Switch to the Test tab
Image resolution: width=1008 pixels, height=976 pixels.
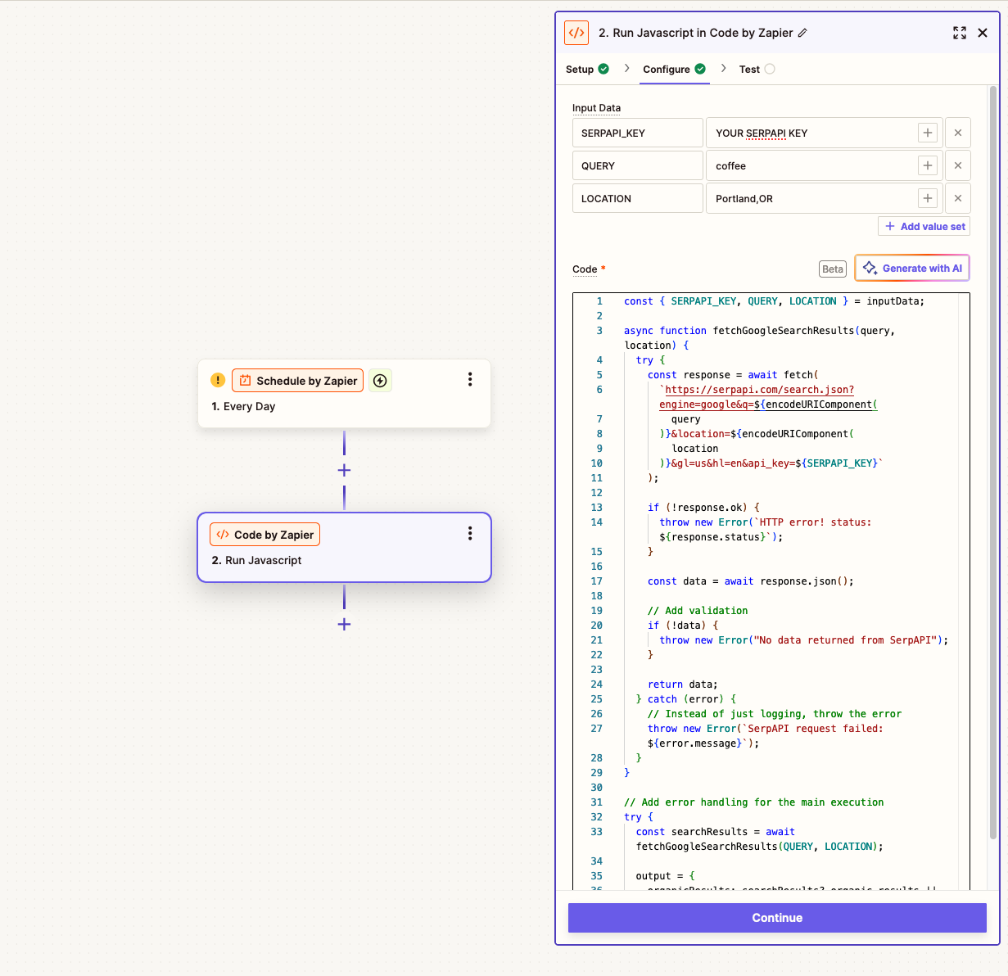(749, 70)
